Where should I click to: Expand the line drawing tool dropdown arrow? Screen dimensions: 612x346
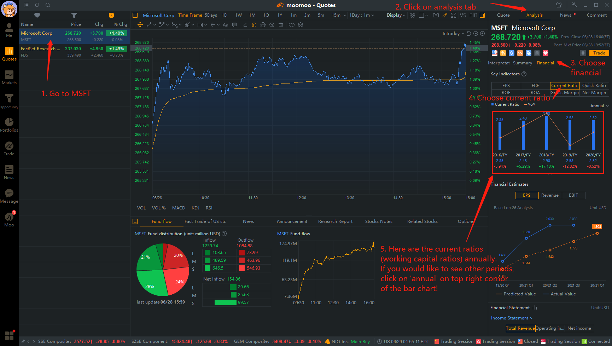pos(155,25)
